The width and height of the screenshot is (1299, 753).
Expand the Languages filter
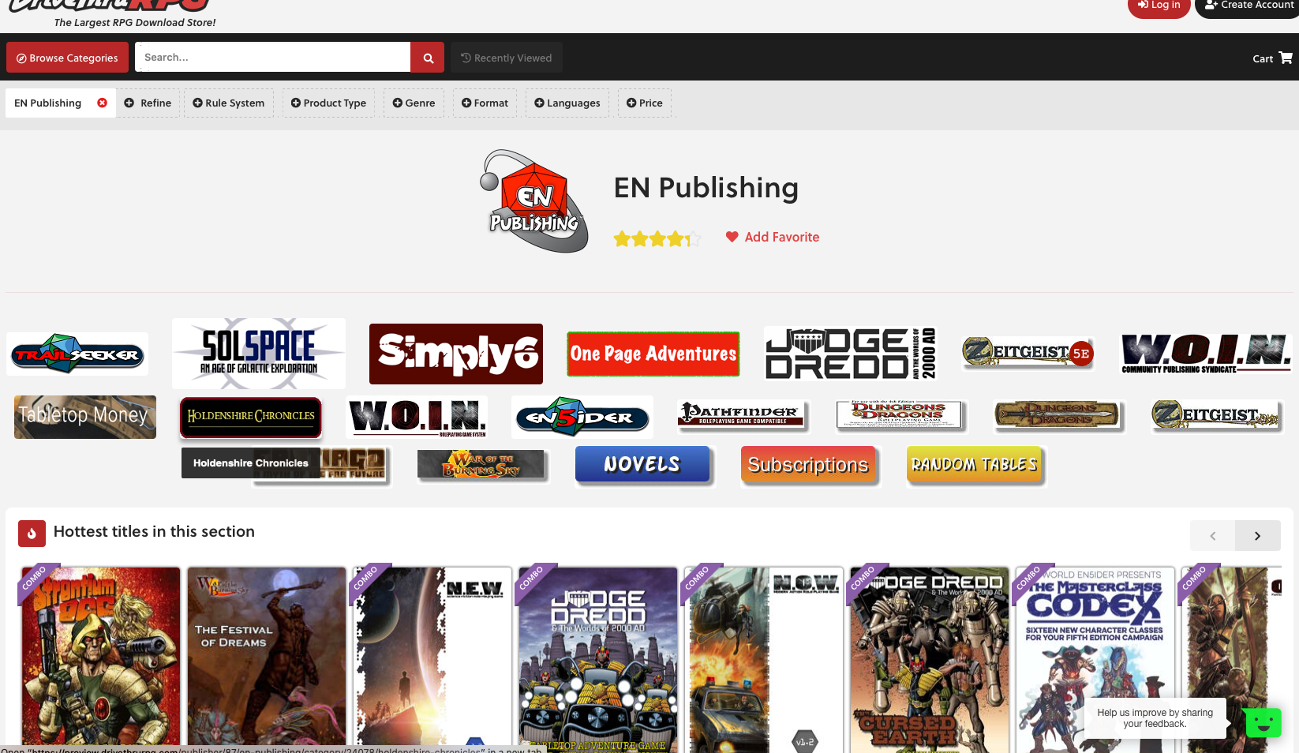[567, 103]
